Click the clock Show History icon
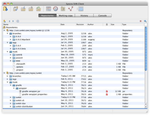This screenshot has height=115, width=150. tap(56, 9)
